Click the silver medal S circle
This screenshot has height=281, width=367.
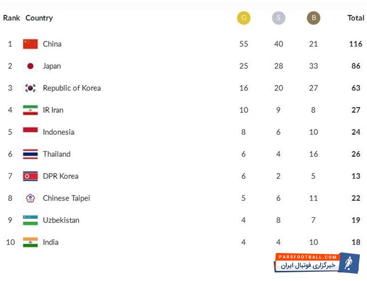tap(278, 18)
